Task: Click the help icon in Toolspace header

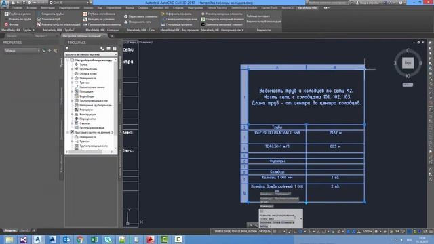Action: (115, 48)
